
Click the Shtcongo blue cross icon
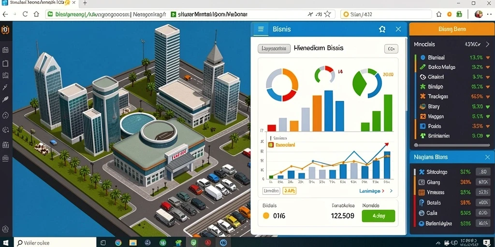tap(421, 172)
